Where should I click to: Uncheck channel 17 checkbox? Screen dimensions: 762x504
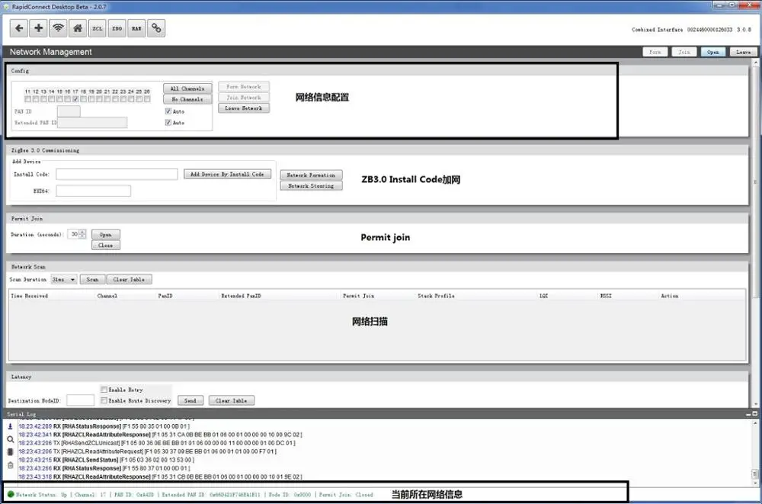(x=75, y=99)
